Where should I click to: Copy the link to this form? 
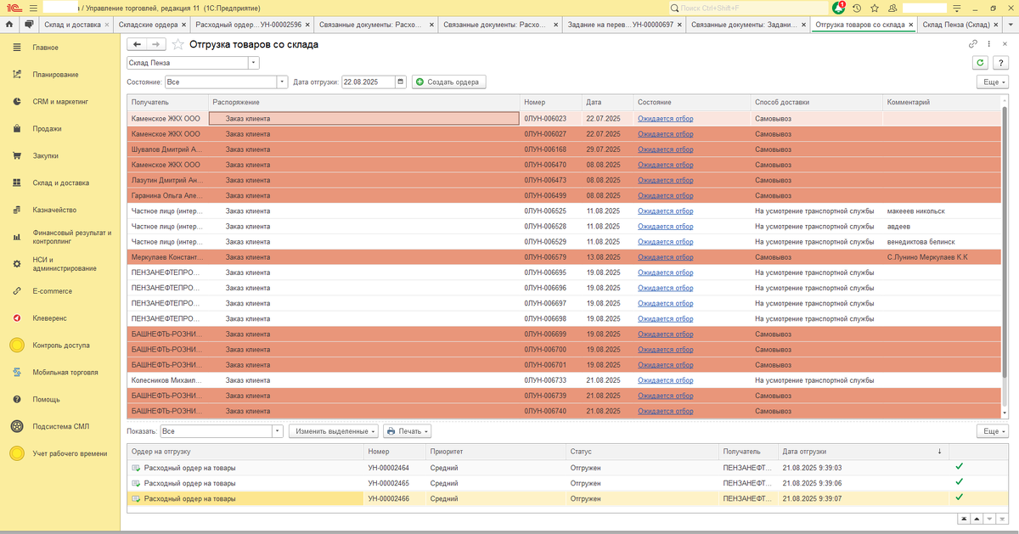point(973,44)
